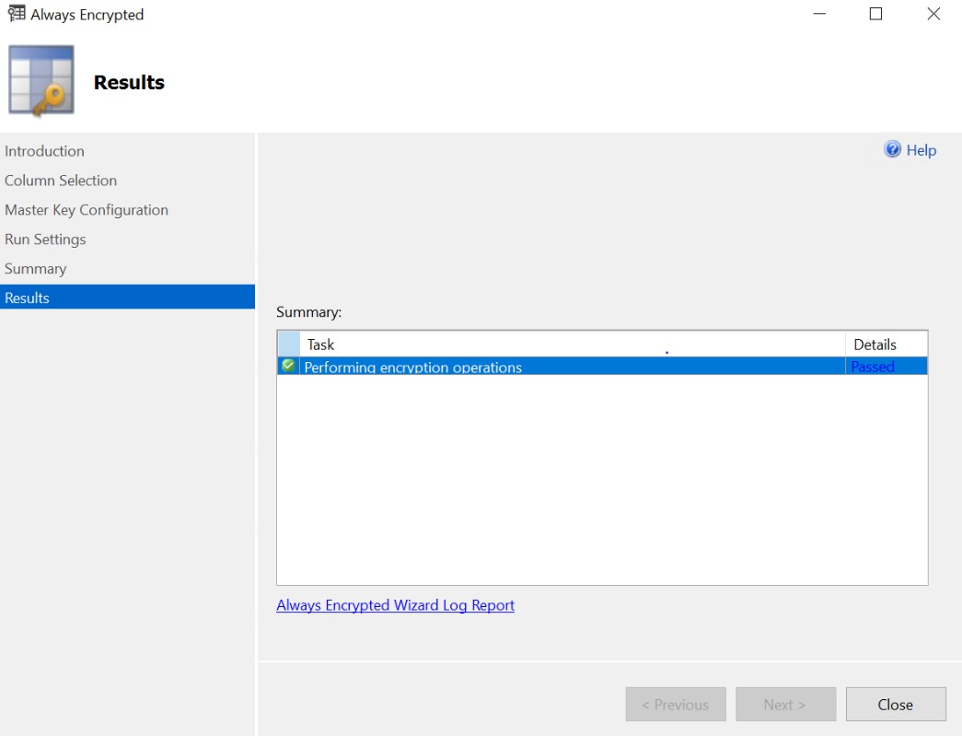Open the Passed details link
This screenshot has width=962, height=736.
(x=873, y=367)
